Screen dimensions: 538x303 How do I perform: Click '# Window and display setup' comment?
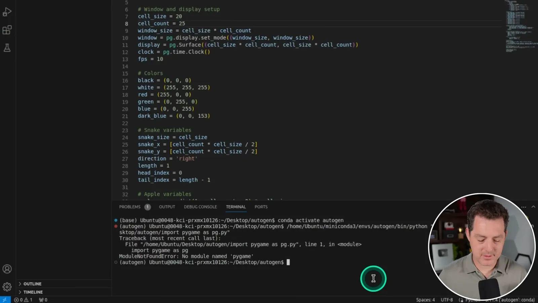coord(179,9)
